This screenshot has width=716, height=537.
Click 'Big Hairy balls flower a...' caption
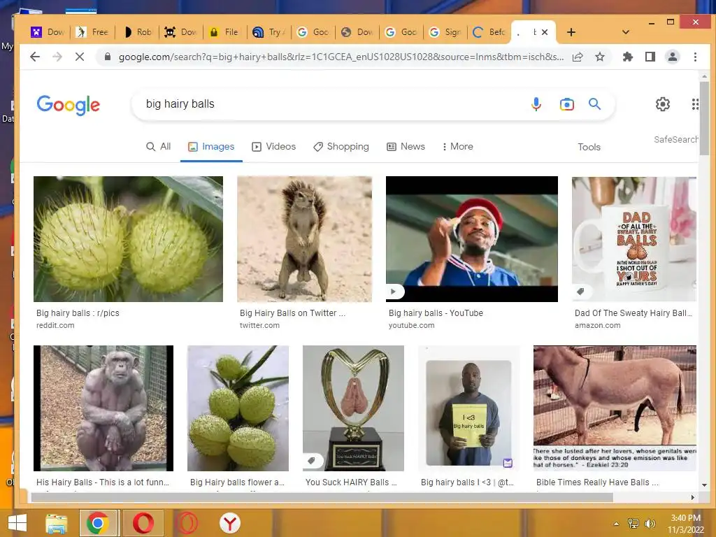237,482
